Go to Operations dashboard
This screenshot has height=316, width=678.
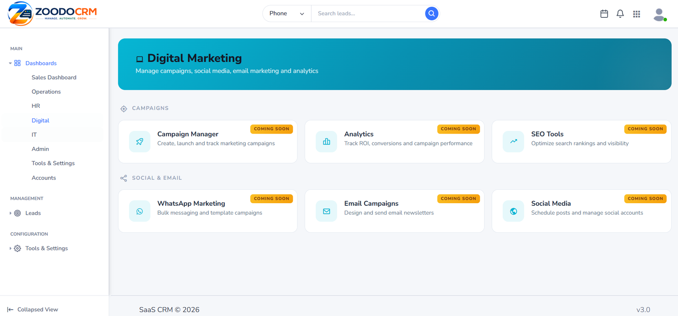coord(46,92)
